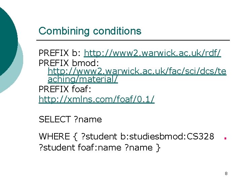Click the WHERE keyword
This screenshot has height=181, width=242.
54,137
